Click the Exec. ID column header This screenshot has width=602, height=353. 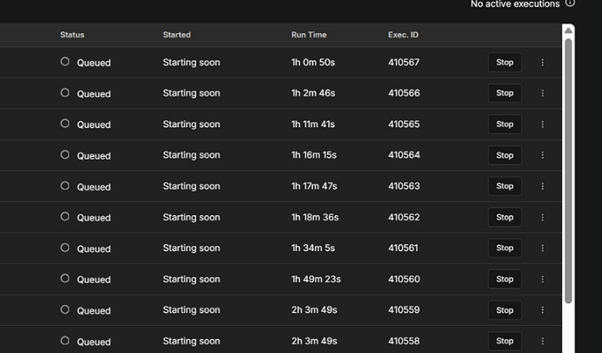(403, 35)
